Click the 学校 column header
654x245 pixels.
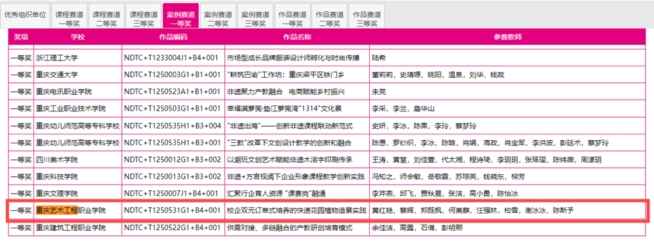click(78, 37)
